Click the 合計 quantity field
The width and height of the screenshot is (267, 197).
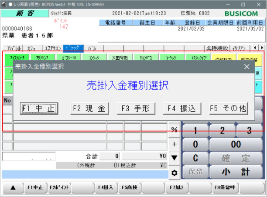coord(110,156)
